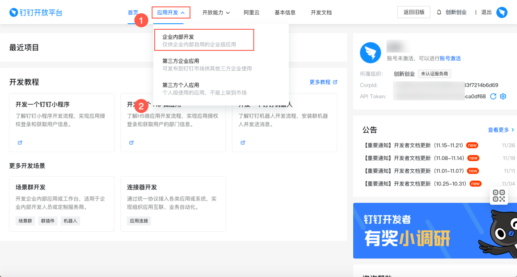Viewport: 517px width, 277px height.
Task: Open the 基本信息 tab
Action: (285, 12)
